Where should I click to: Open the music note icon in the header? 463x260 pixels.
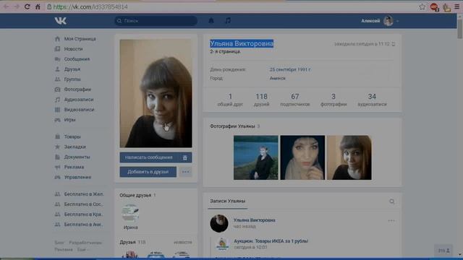[228, 21]
